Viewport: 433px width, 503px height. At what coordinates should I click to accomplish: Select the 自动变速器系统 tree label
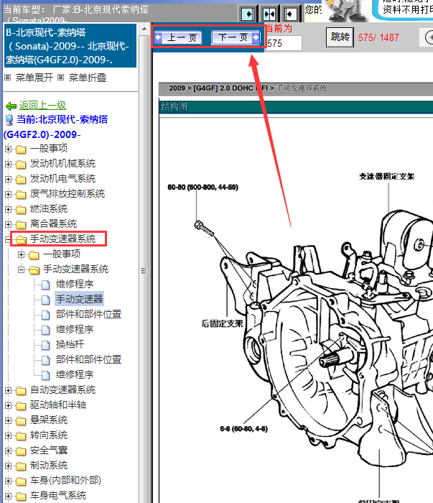pyautogui.click(x=62, y=389)
